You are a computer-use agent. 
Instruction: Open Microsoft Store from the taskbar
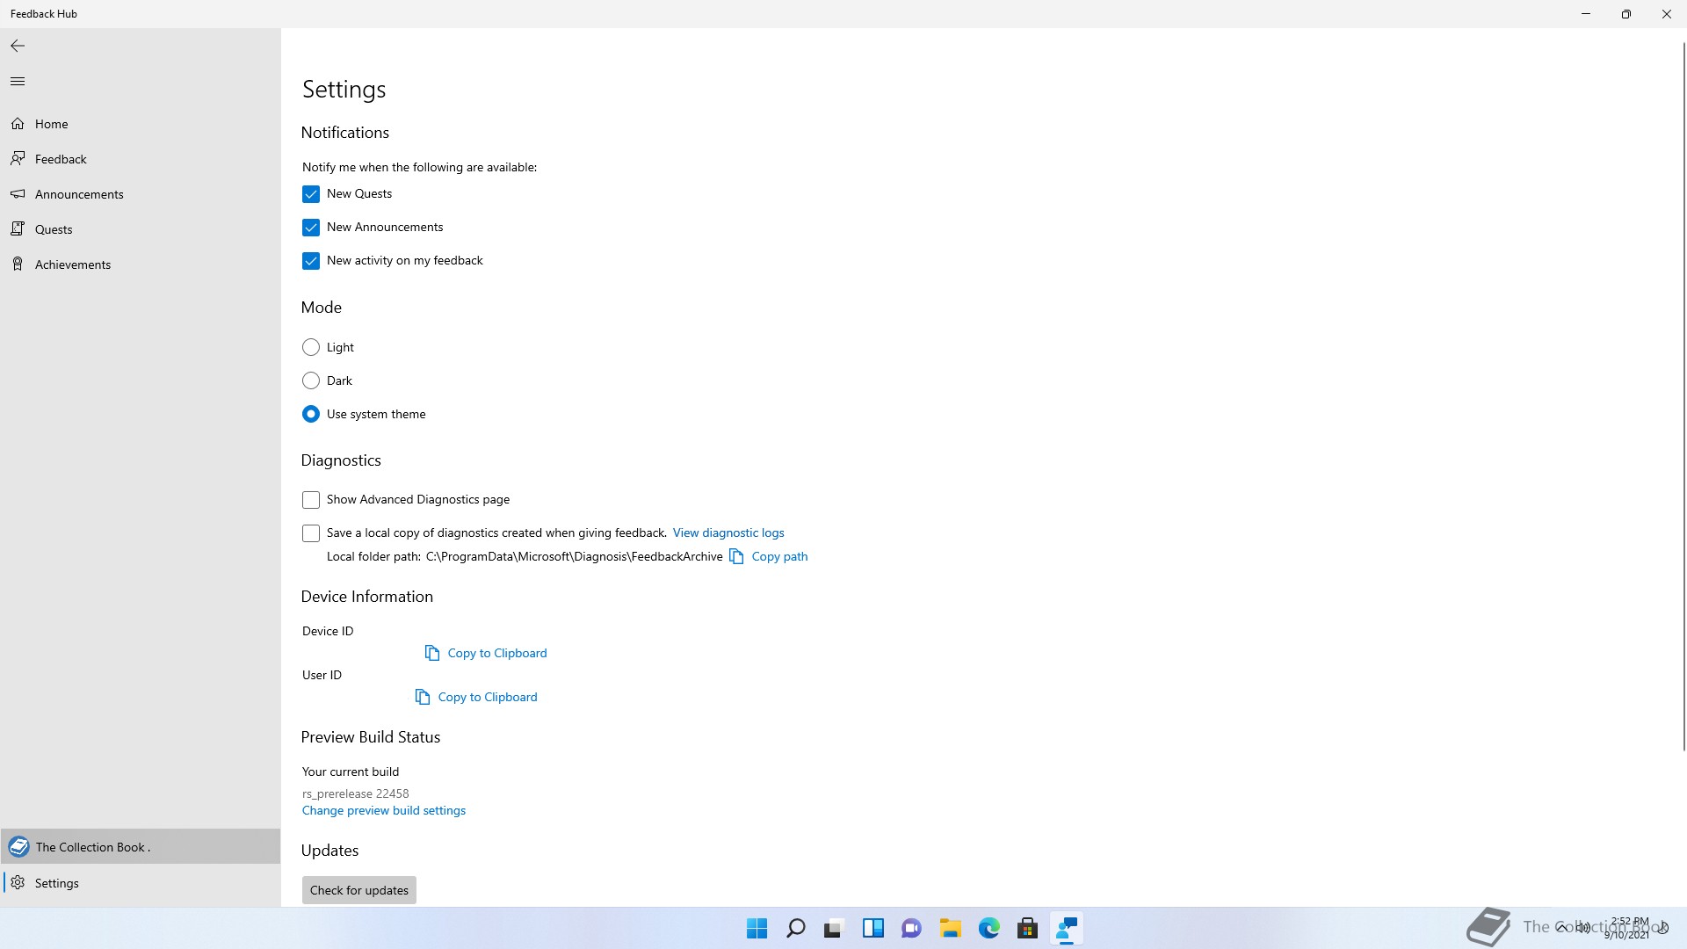click(x=1027, y=928)
